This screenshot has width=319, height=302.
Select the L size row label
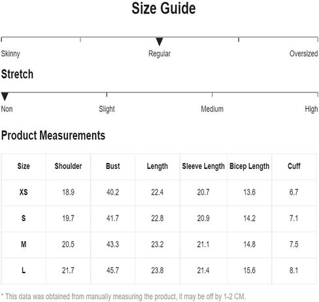(24, 271)
